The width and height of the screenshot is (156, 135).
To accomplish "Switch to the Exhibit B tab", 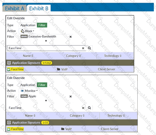I will [x=39, y=8].
